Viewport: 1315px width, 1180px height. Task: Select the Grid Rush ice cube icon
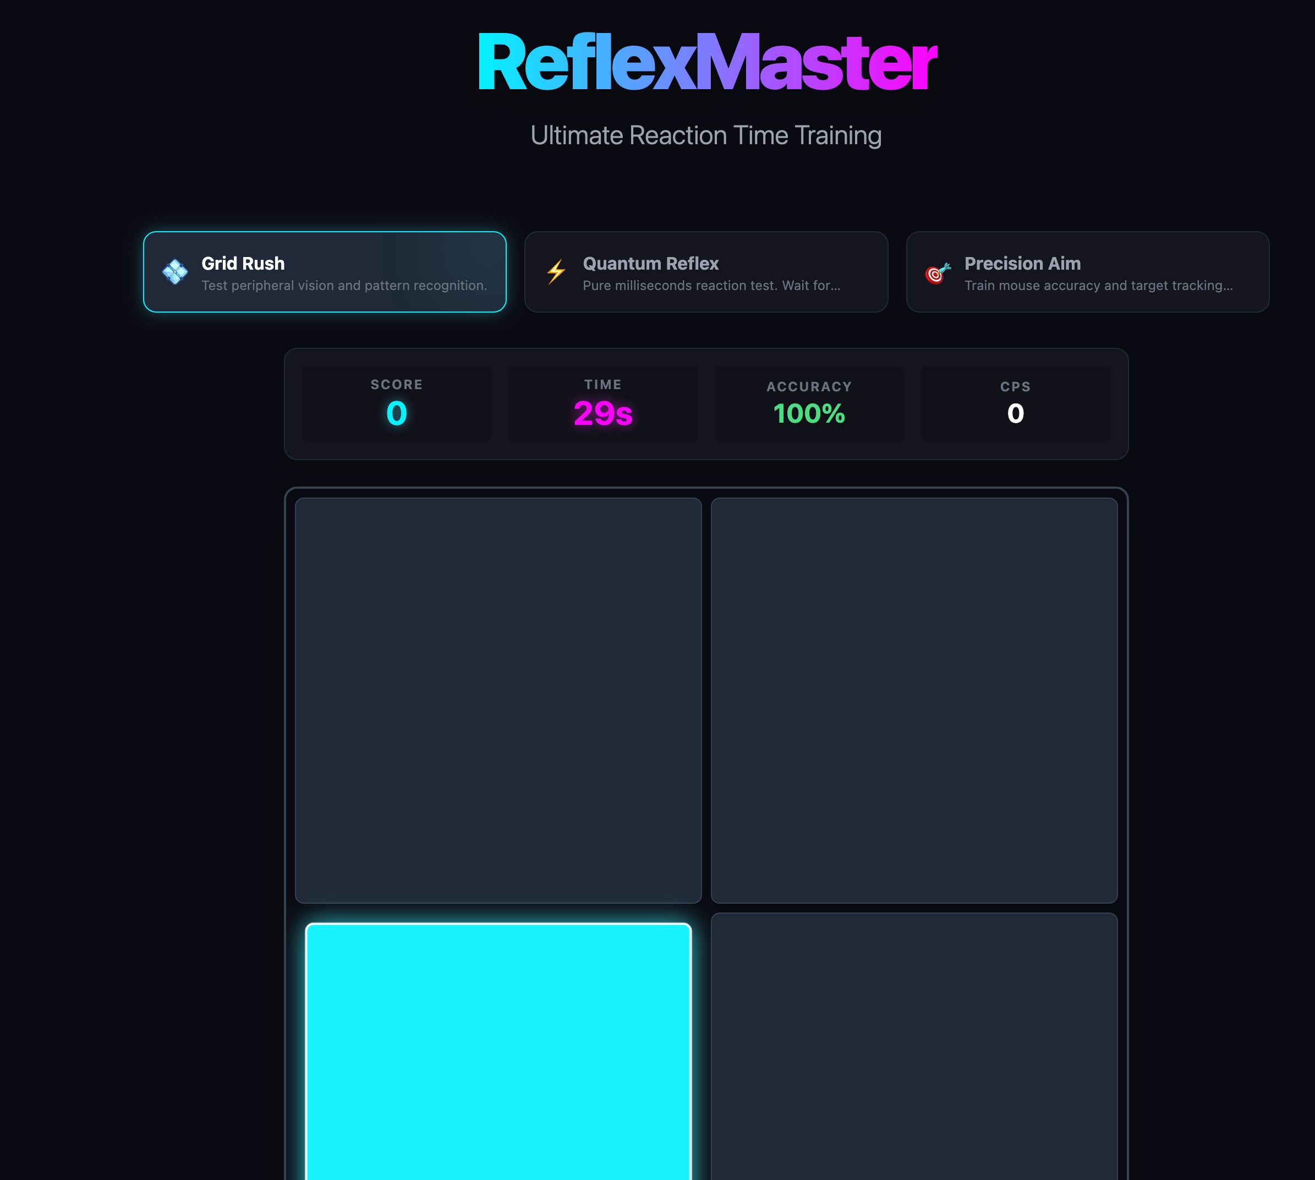[174, 272]
